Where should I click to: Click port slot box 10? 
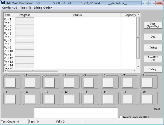click(30, 99)
